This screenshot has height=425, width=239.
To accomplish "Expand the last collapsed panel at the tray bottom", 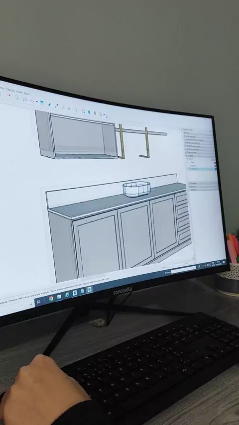I will click(204, 190).
